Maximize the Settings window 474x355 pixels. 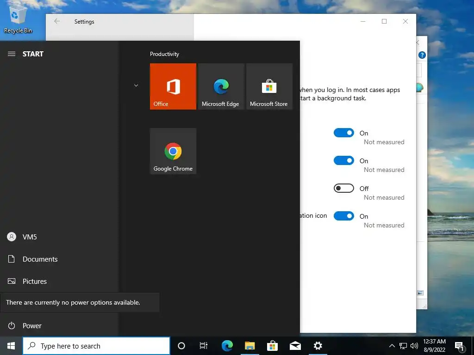pyautogui.click(x=384, y=21)
